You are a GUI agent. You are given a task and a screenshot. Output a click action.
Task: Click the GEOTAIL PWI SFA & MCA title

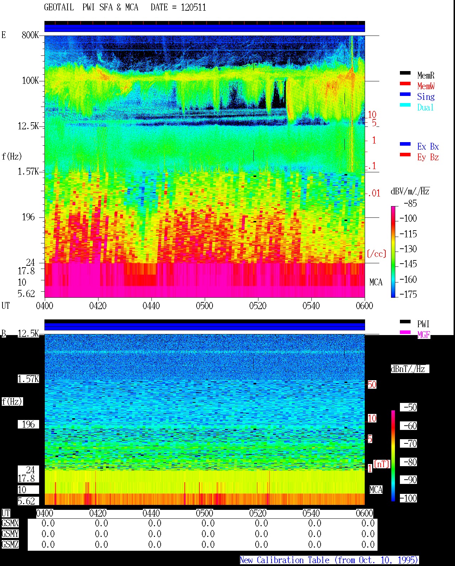pos(91,7)
